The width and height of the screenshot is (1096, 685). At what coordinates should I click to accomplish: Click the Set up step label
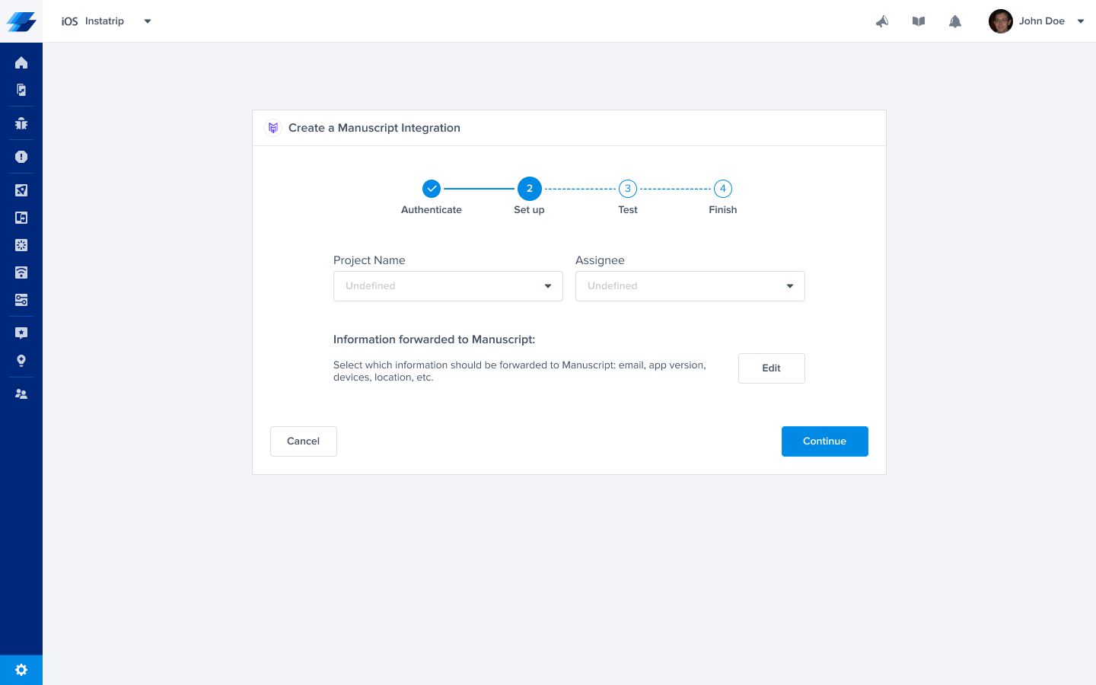point(529,210)
